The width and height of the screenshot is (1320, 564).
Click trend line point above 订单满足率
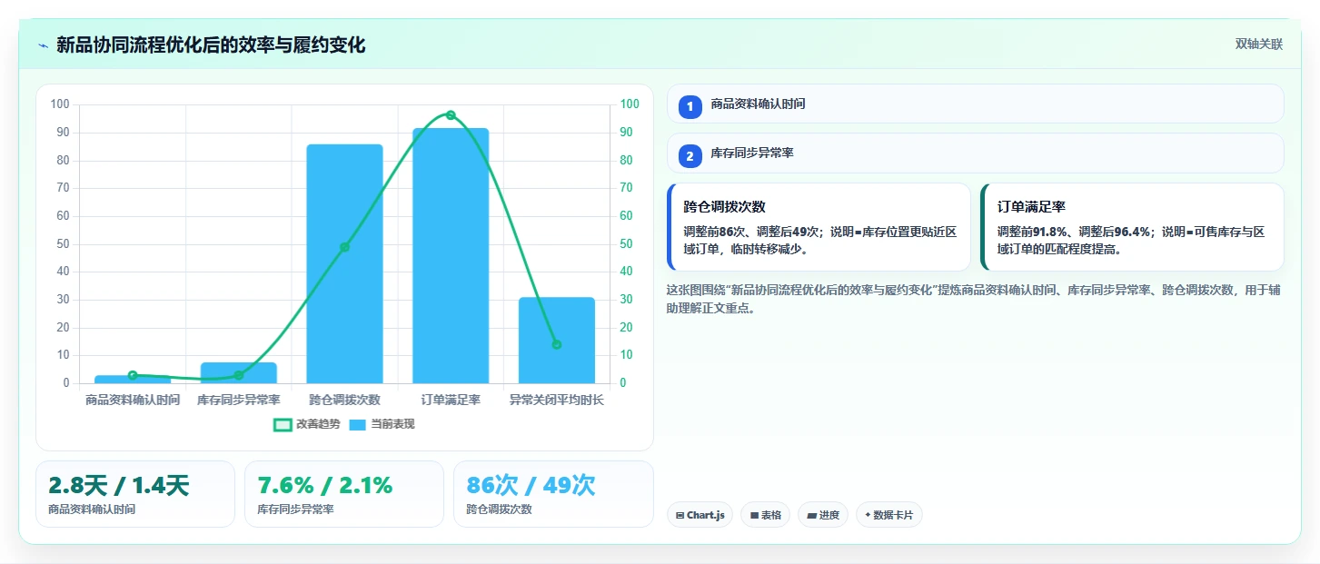(x=451, y=115)
